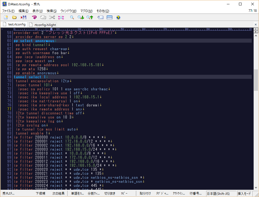Viewport: 259px width, 197px height.
Task: Click the text "tunnel encapsulation l2tp"
Action: 42,81
